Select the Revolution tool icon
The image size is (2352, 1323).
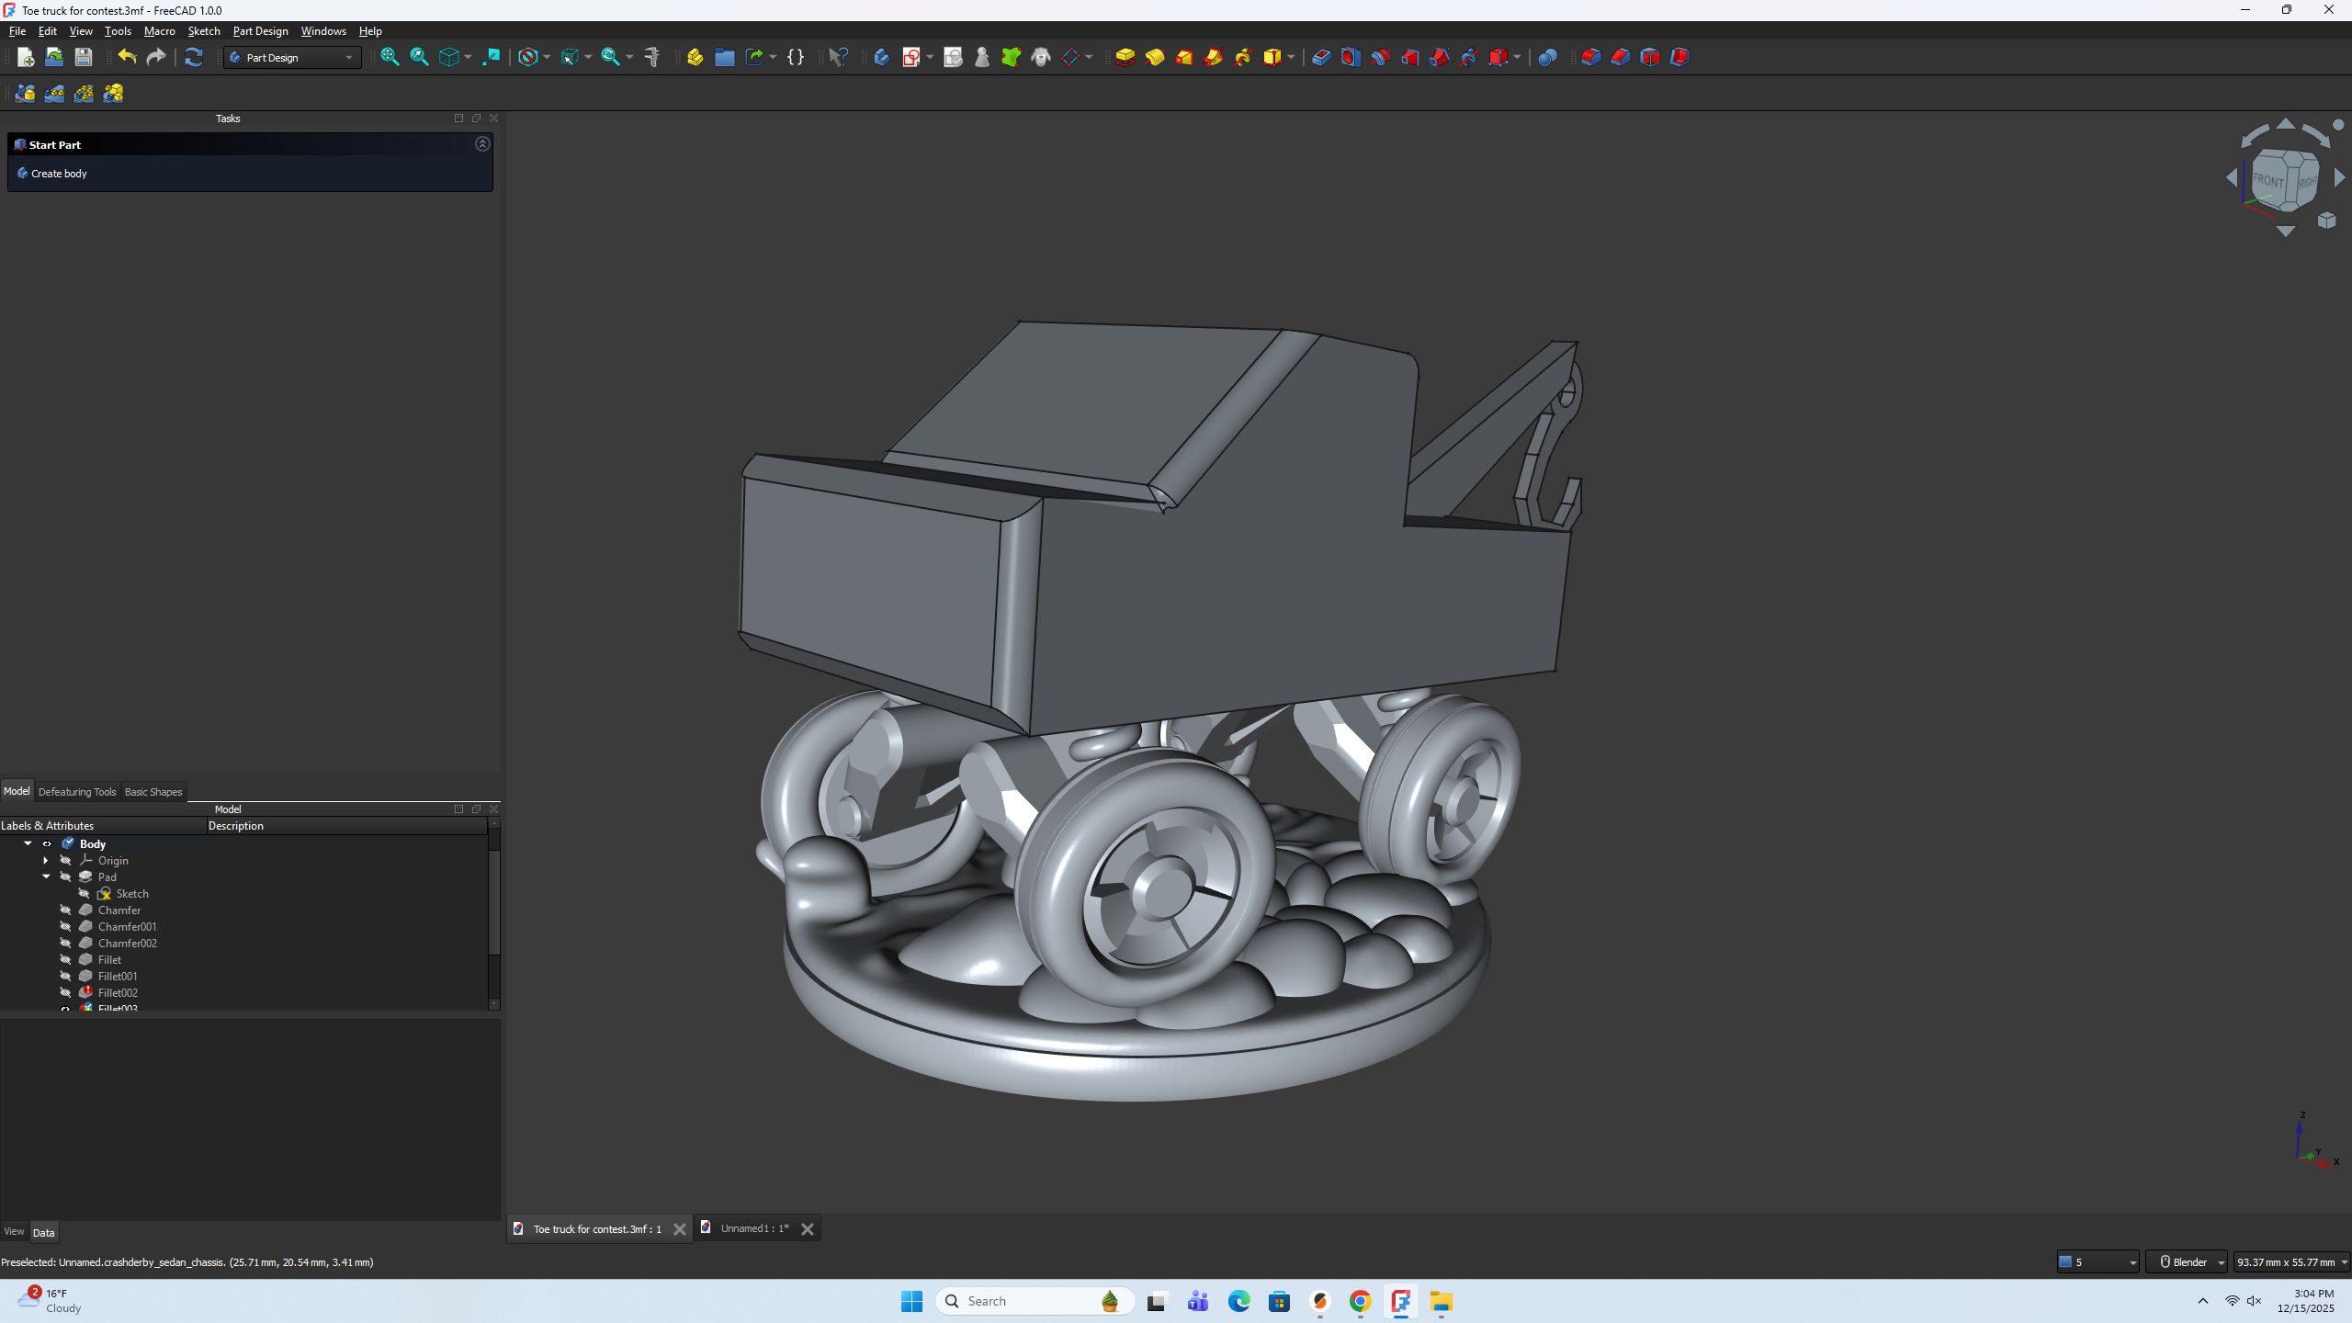coord(1155,57)
